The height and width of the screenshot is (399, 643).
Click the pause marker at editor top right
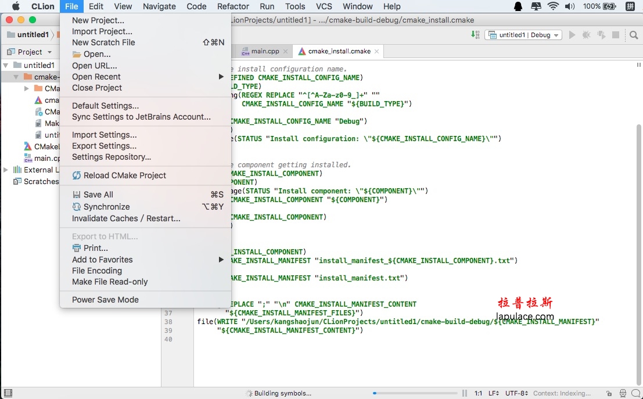[x=638, y=65]
